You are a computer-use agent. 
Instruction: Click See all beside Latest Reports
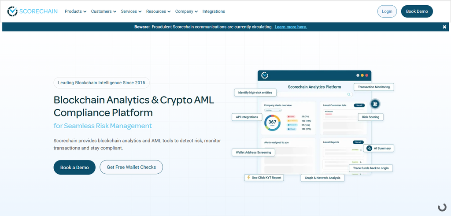[359, 142]
